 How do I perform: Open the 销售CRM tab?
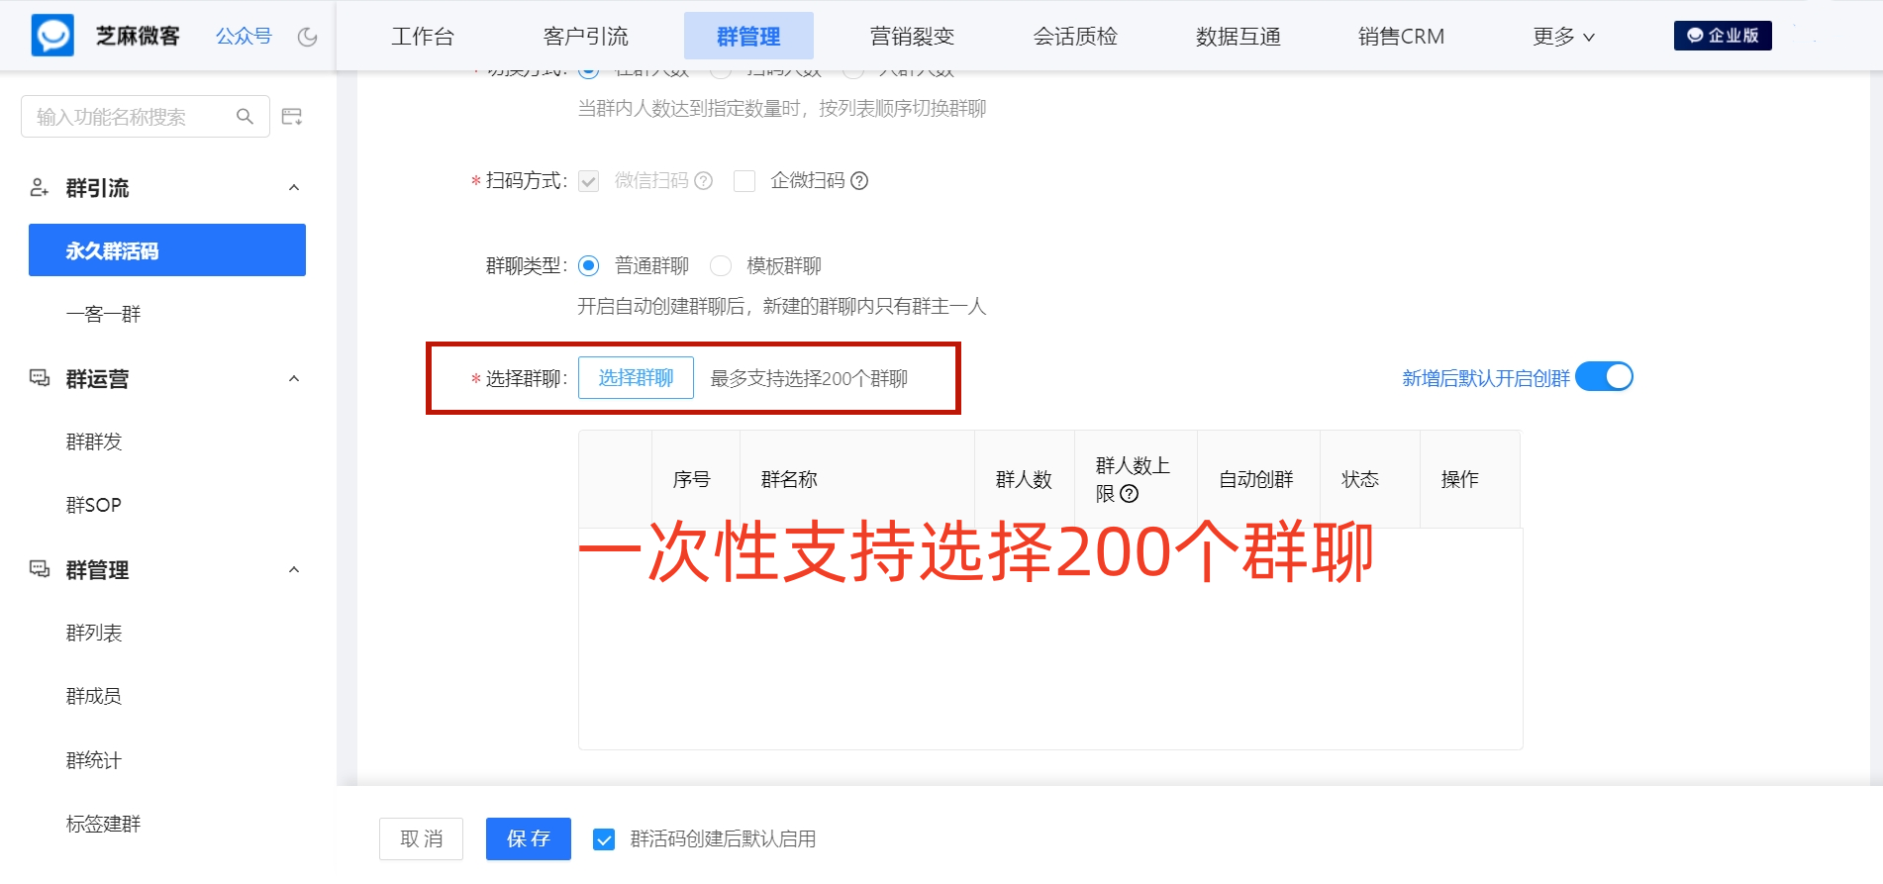[x=1401, y=37]
